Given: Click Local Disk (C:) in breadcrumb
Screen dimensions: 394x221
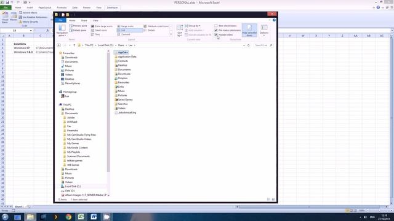Looking at the screenshot, I should point(105,45).
